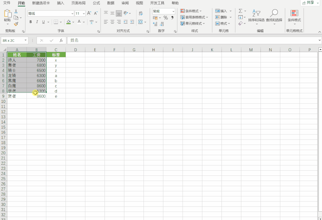Viewport: 322px width, 220px height.
Task: Open the font name dropdown
Action: tap(72, 13)
